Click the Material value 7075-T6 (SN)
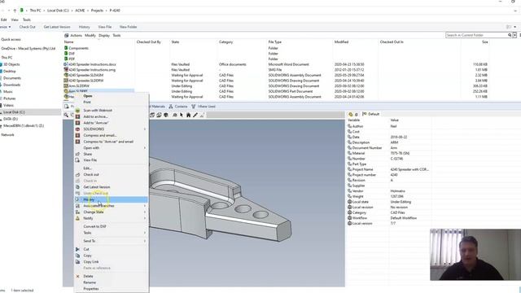This screenshot has height=293, width=521. pyautogui.click(x=400, y=153)
